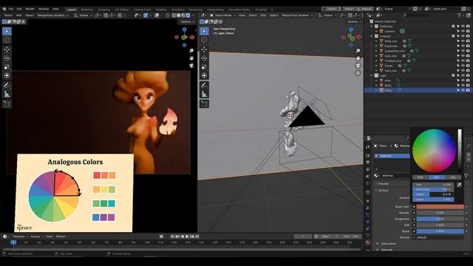The image size is (473, 266).
Task: Select the Transform tool in right viewport
Action: click(204, 75)
